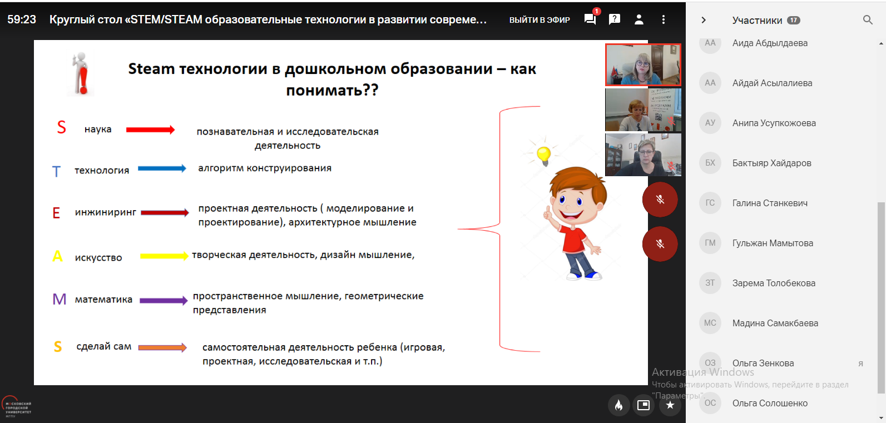
Task: Open the chat with one unread message
Action: point(590,19)
